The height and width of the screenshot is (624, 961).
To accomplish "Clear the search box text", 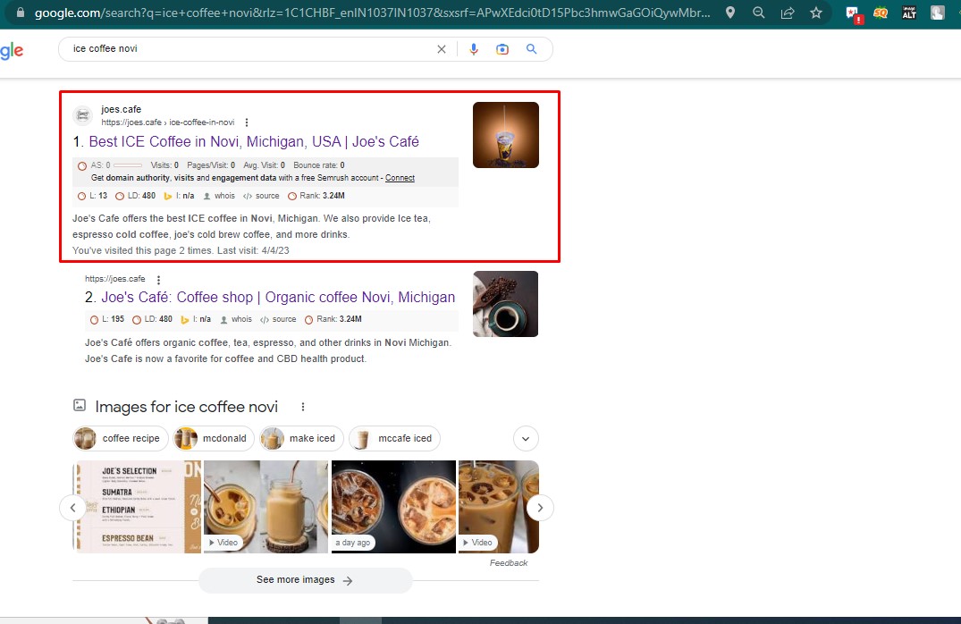I will tap(441, 49).
